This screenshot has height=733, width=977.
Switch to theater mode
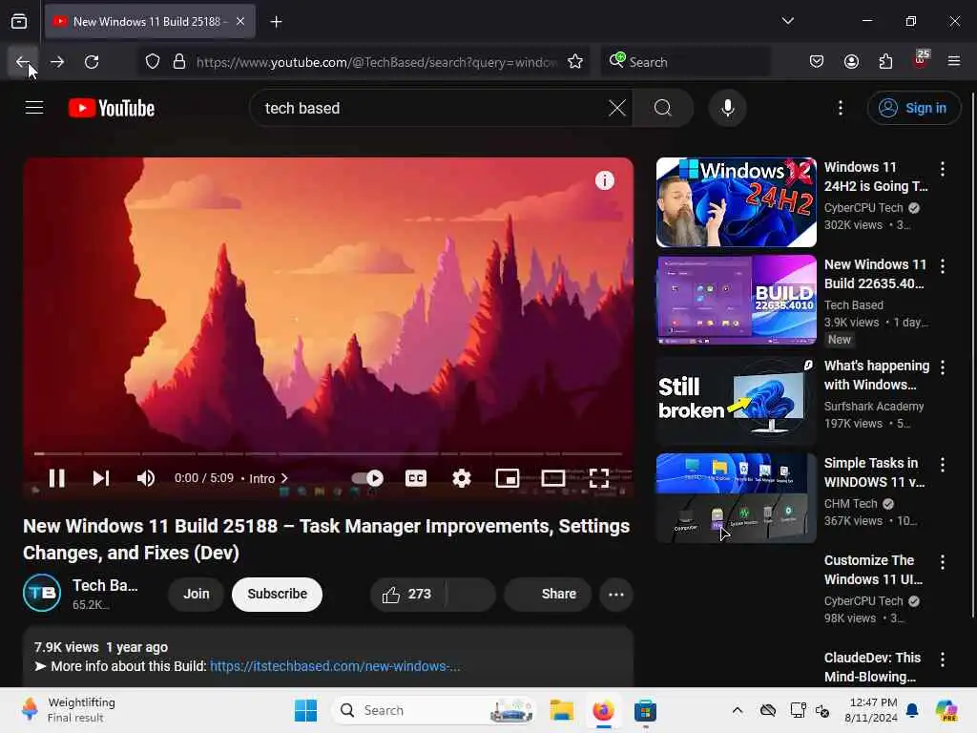553,479
